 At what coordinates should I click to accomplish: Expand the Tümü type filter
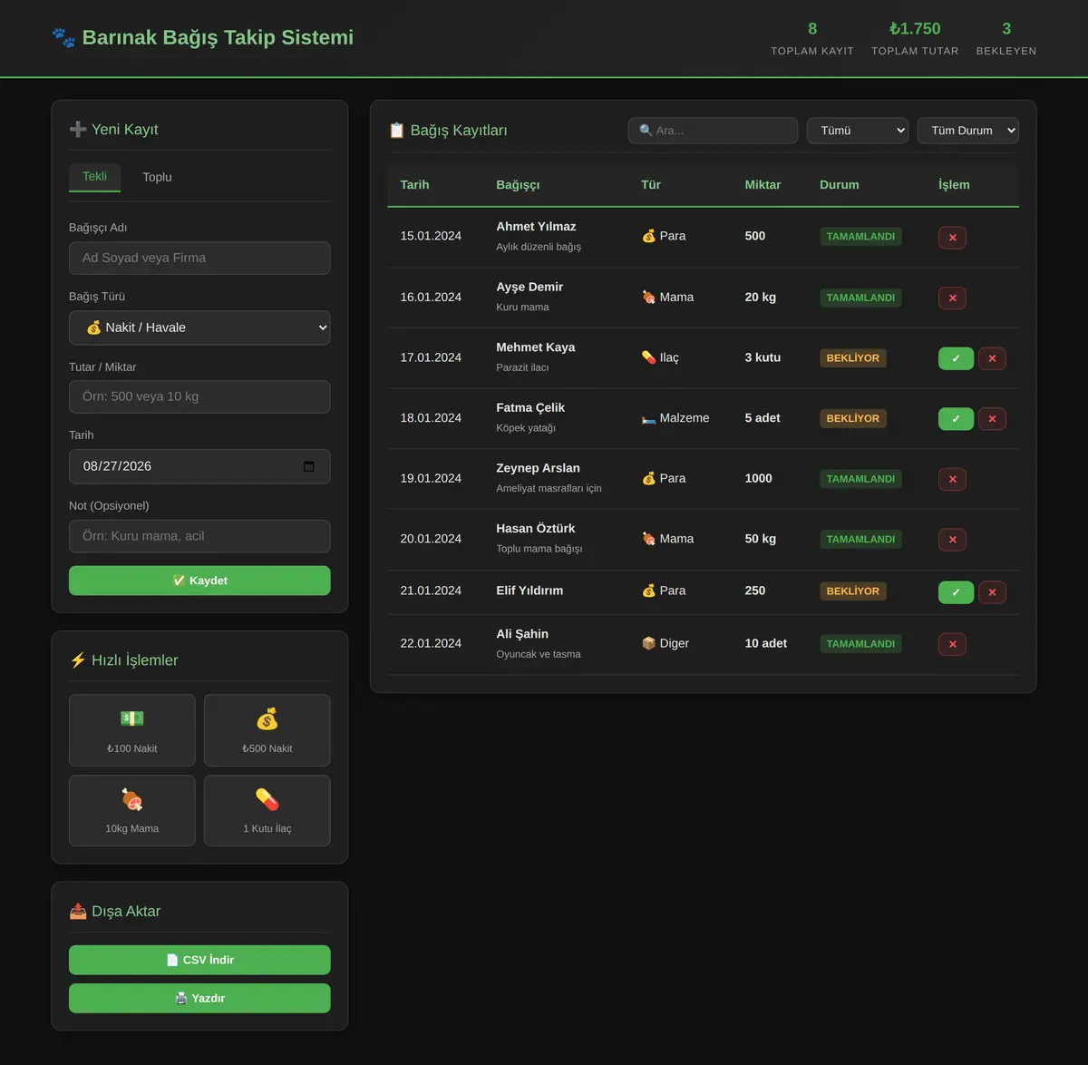[858, 131]
